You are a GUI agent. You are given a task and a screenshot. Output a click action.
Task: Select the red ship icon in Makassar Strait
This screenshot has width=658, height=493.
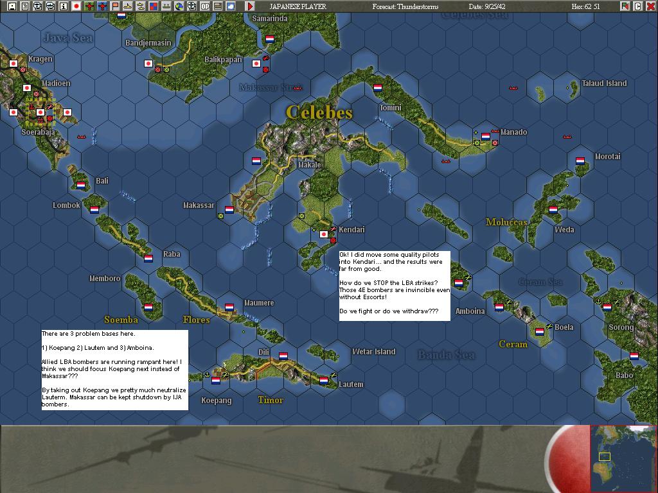298,88
